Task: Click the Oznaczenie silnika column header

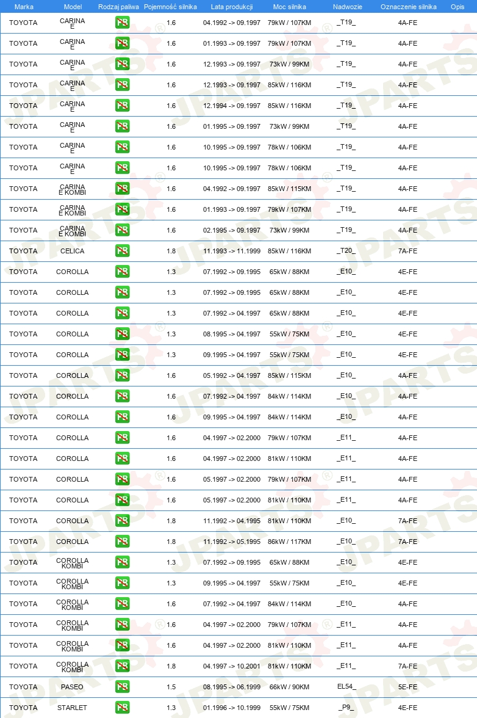Action: pyautogui.click(x=409, y=7)
